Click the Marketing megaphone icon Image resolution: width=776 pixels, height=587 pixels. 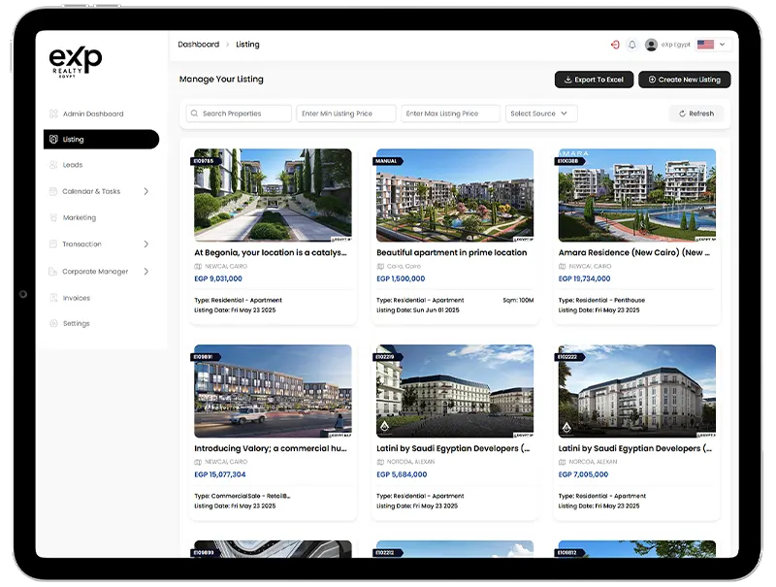[x=53, y=217]
